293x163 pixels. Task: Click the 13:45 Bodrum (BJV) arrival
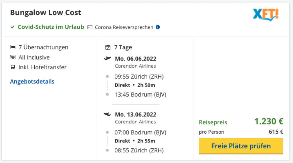(x=140, y=94)
